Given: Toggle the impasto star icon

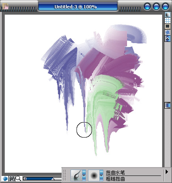Looking at the screenshot, I should pyautogui.click(x=168, y=32).
